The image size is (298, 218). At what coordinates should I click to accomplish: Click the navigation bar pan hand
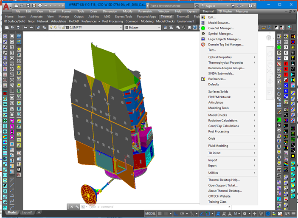coord(270,64)
